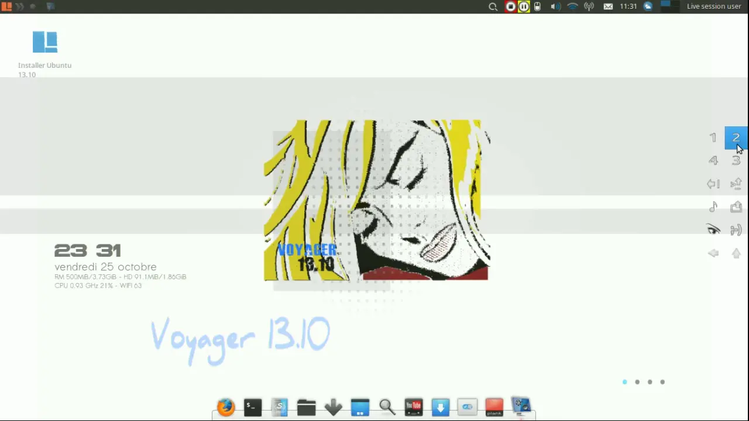Viewport: 749px width, 421px height.
Task: Open the toggle-switch settings dock icon
Action: [468, 407]
